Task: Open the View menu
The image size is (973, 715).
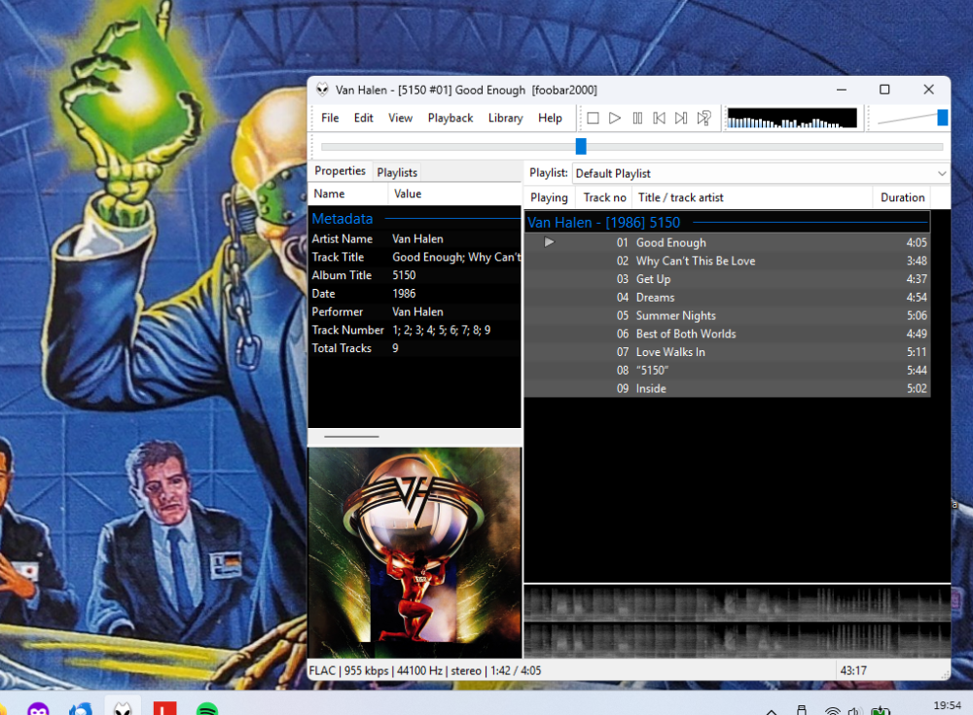Action: pos(400,118)
